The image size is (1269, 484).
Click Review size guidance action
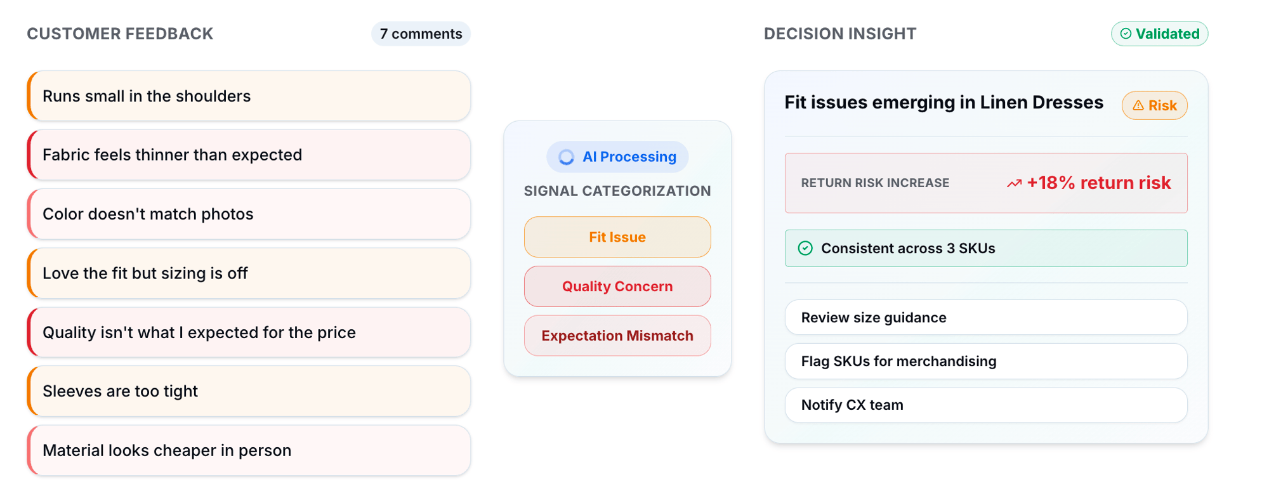[985, 317]
